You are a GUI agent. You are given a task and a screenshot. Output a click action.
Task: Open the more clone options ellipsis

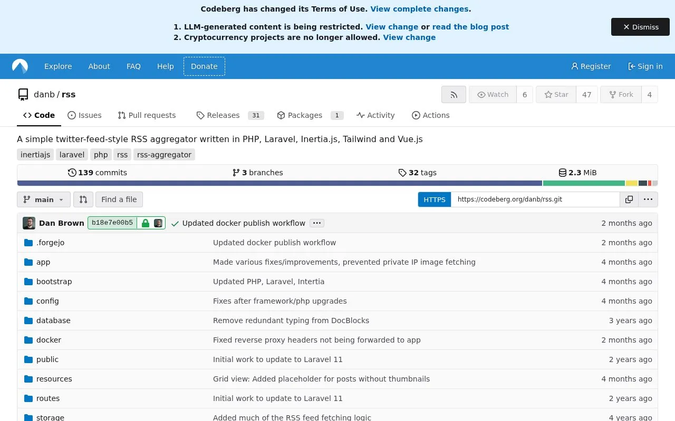click(648, 199)
